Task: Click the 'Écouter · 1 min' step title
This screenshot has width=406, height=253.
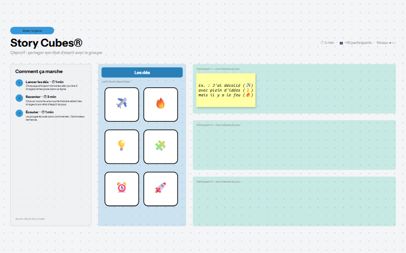Action: 40,112
